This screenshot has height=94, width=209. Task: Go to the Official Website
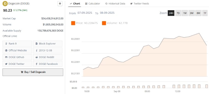(x=17, y=50)
